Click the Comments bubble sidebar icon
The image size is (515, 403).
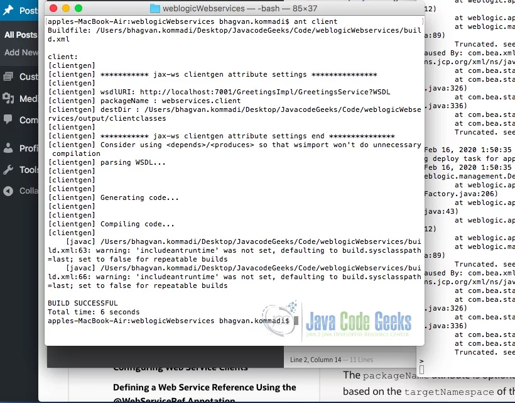tap(8, 119)
